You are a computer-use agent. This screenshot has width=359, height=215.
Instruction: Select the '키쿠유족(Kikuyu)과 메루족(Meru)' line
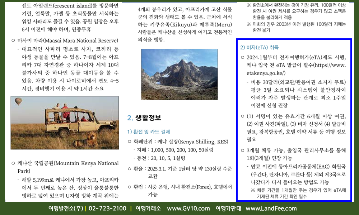[185, 25]
